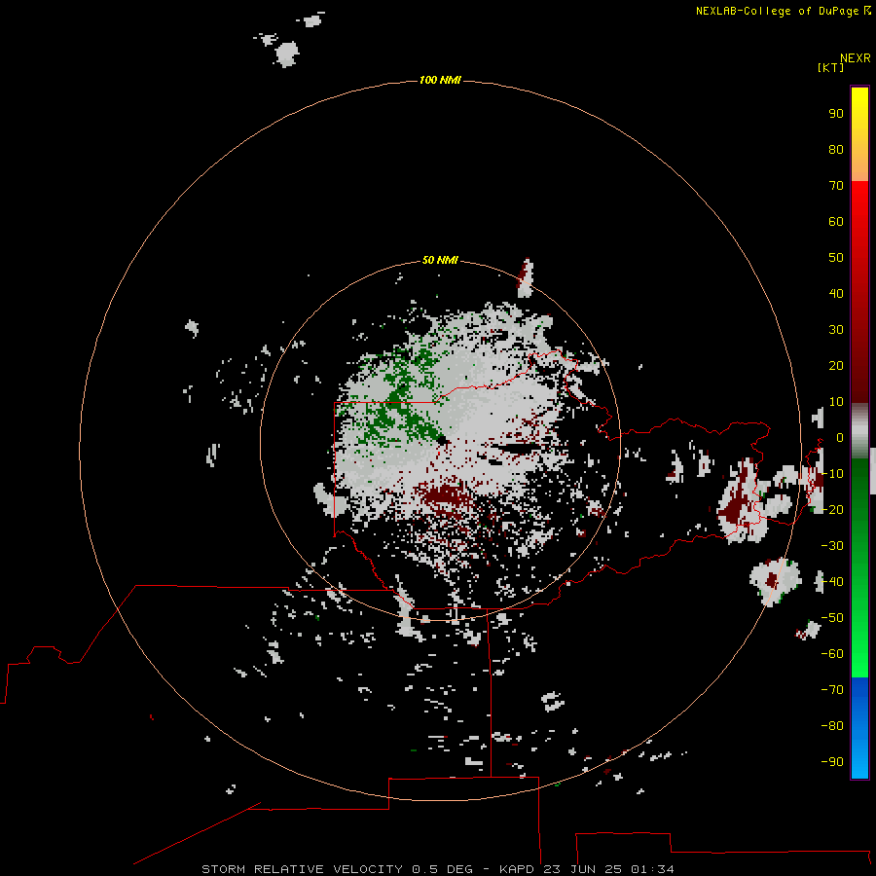
Task: Click the -90 value on the velocity scale
Action: tap(832, 762)
